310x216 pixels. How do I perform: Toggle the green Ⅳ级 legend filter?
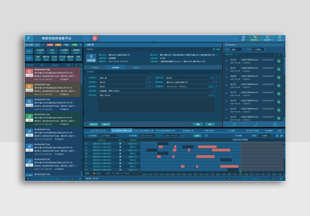click(74, 45)
